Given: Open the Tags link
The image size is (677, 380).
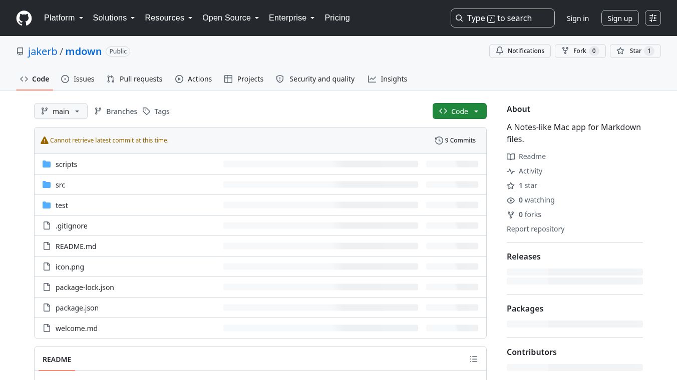Looking at the screenshot, I should click(x=156, y=111).
